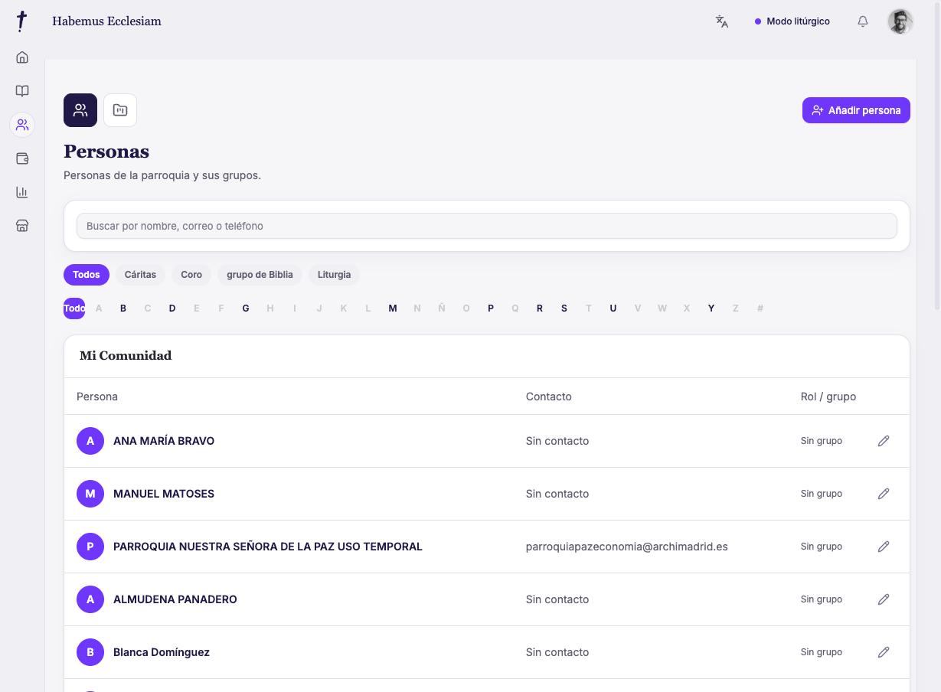
Task: Click Sin contacto for ANA MARÍA BRAVO
Action: coord(557,441)
